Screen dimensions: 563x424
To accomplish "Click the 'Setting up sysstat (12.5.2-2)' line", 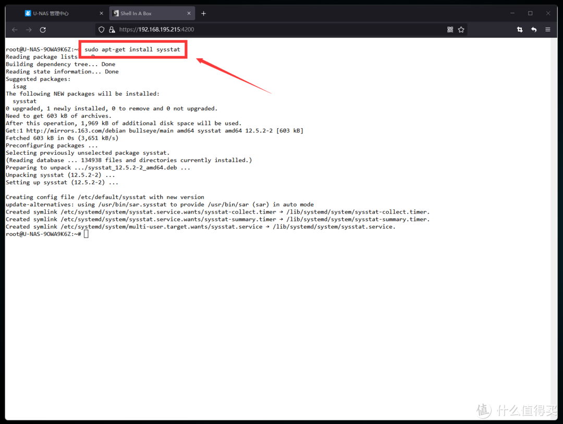I will [62, 182].
